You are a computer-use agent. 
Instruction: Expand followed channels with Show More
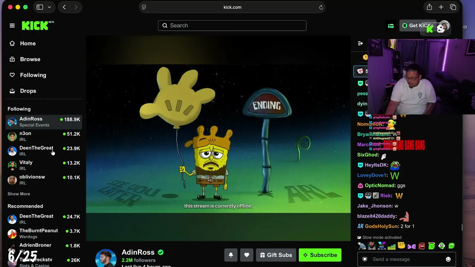click(19, 194)
